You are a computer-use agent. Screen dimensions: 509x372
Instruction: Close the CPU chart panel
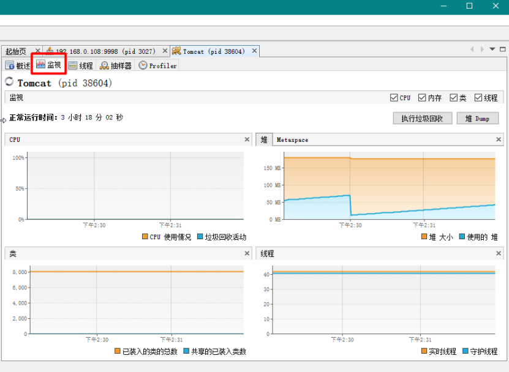coord(247,139)
